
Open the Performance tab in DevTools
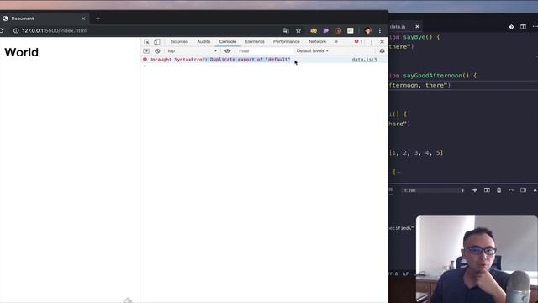[x=287, y=41]
